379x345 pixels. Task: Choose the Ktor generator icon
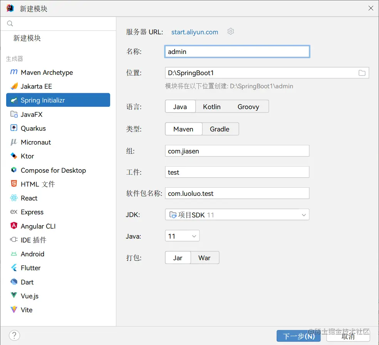(14, 156)
